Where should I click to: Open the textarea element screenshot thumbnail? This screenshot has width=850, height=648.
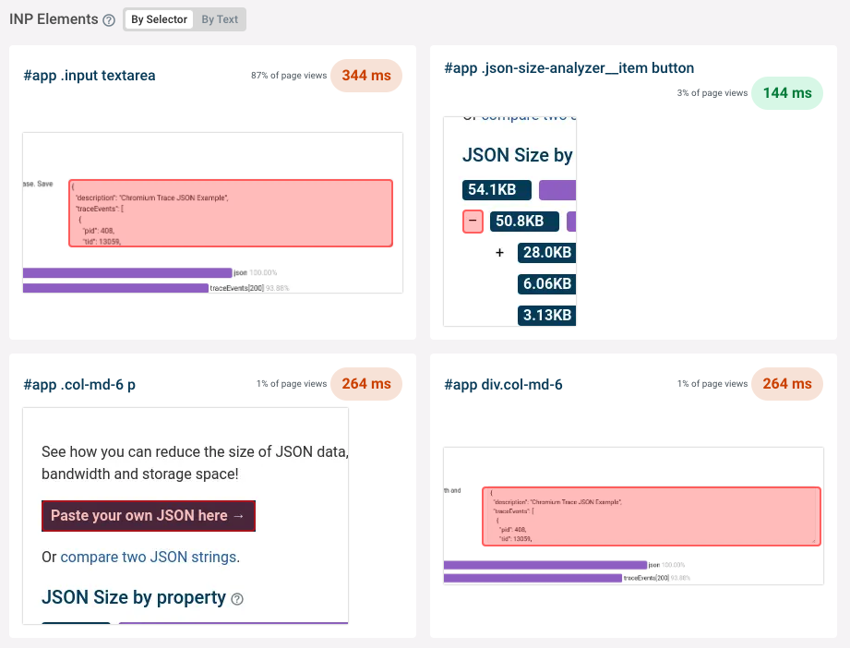point(212,213)
